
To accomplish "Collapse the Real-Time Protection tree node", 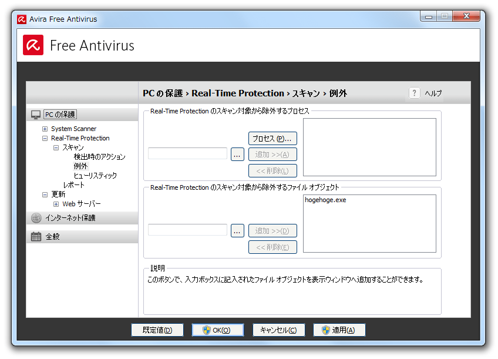I will coord(45,139).
